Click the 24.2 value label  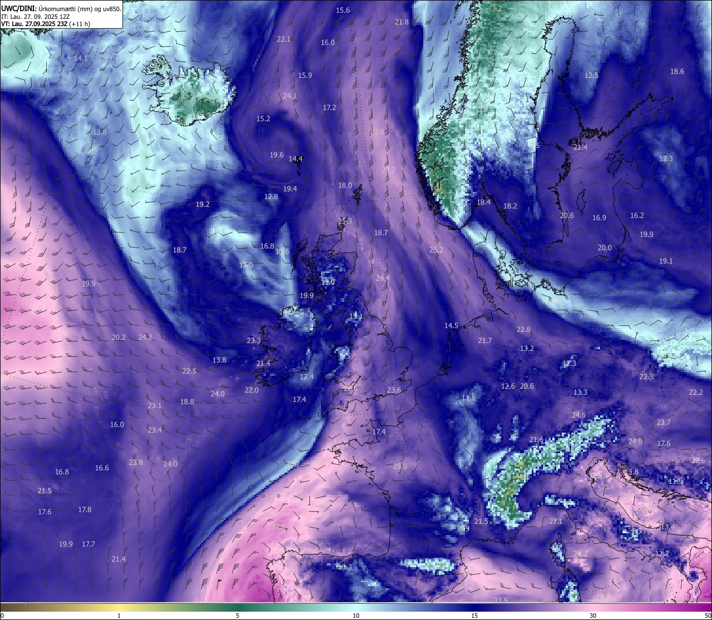click(x=145, y=337)
